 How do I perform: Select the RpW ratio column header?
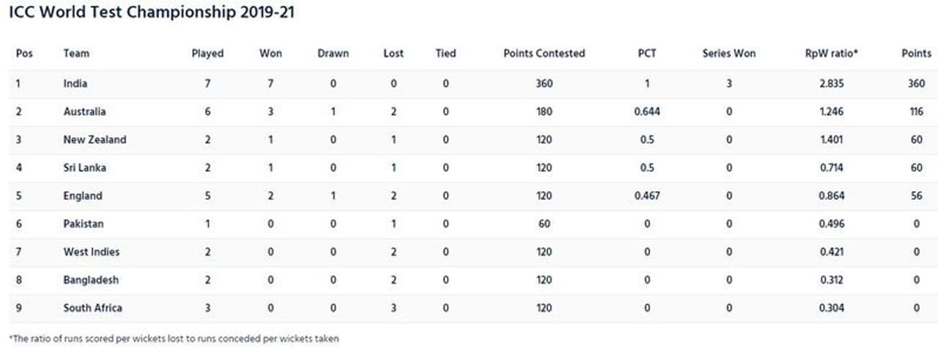tap(832, 53)
